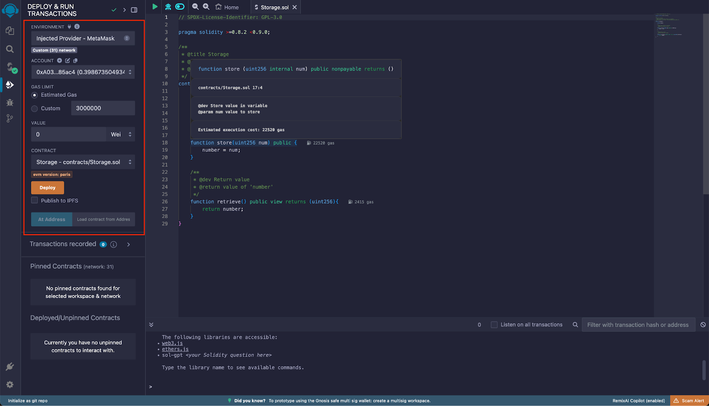The width and height of the screenshot is (709, 406).
Task: Enable the Publish to IPFS checkbox
Action: point(34,200)
